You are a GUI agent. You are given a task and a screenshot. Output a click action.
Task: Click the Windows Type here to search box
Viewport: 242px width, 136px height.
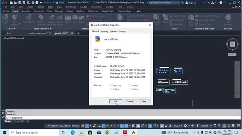[x=34, y=133]
